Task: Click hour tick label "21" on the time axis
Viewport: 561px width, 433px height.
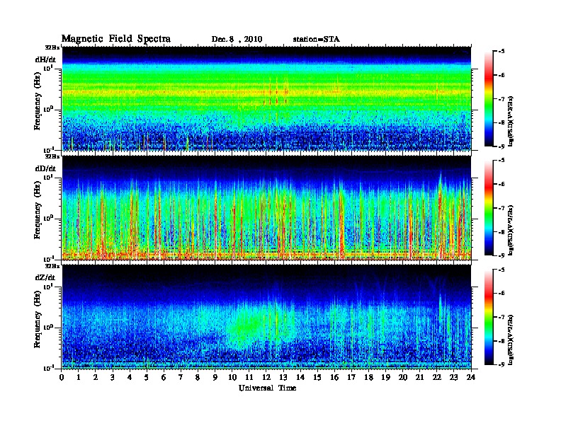Action: [419, 378]
